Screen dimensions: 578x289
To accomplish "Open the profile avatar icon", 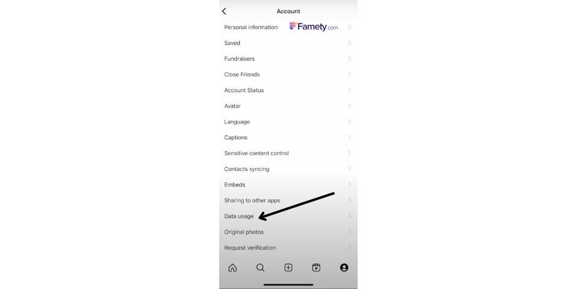I will [x=344, y=267].
